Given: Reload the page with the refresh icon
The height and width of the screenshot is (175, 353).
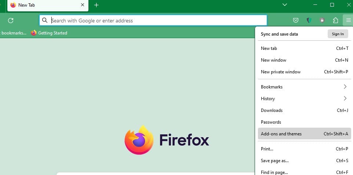Looking at the screenshot, I should 11,21.
